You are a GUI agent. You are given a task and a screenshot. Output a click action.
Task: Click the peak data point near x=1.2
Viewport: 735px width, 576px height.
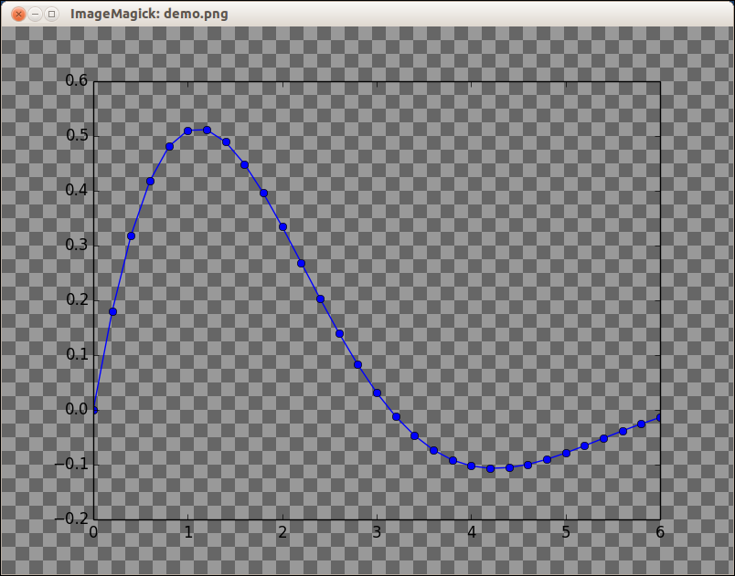[207, 131]
